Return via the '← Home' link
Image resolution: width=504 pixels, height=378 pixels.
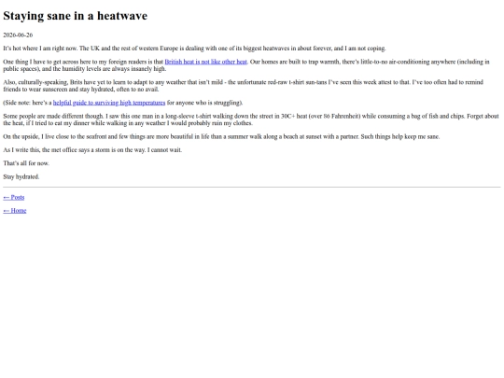15,211
